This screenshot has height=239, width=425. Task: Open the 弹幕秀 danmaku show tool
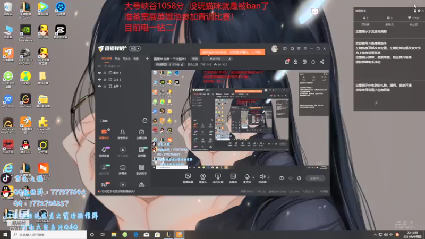(123, 169)
